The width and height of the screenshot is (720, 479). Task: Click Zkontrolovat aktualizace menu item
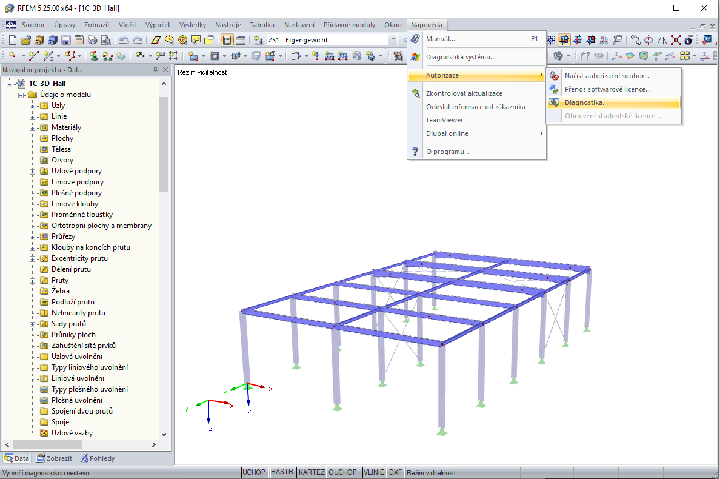coord(476,93)
